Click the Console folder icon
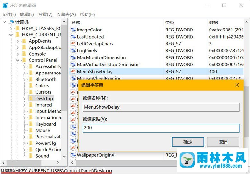This screenshot has width=250, height=174. pos(24,54)
